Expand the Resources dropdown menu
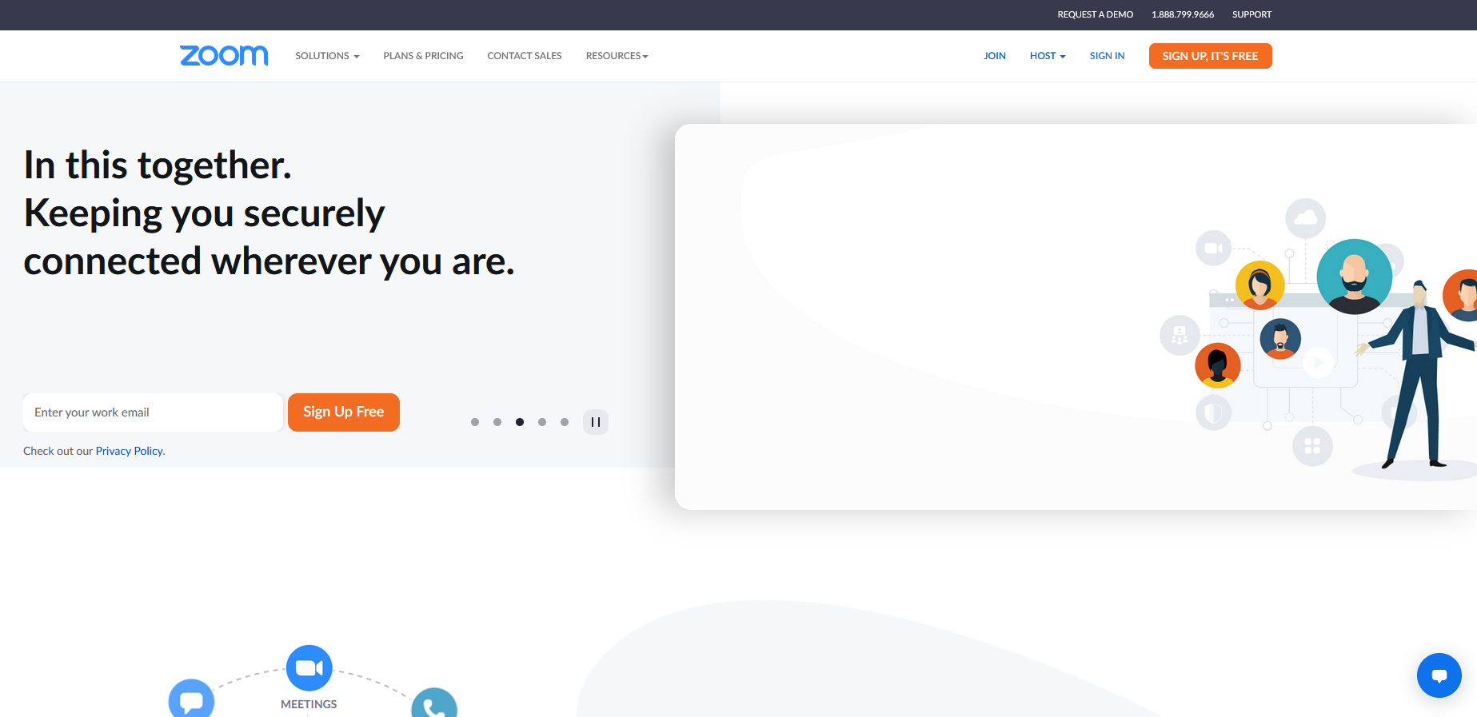This screenshot has height=717, width=1477. pos(617,56)
